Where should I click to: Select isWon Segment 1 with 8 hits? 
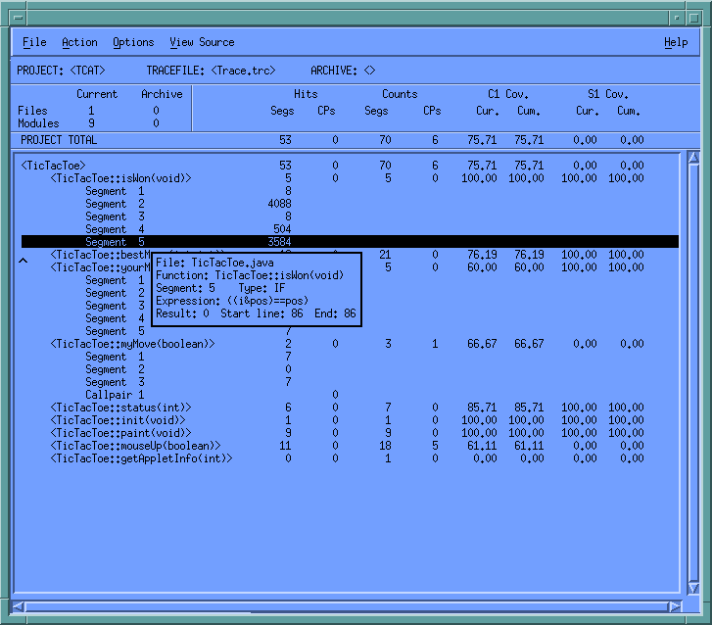350,191
